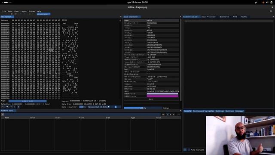The image size is (275, 155).
Task: Open the Layout menu
Action: coord(24,11)
